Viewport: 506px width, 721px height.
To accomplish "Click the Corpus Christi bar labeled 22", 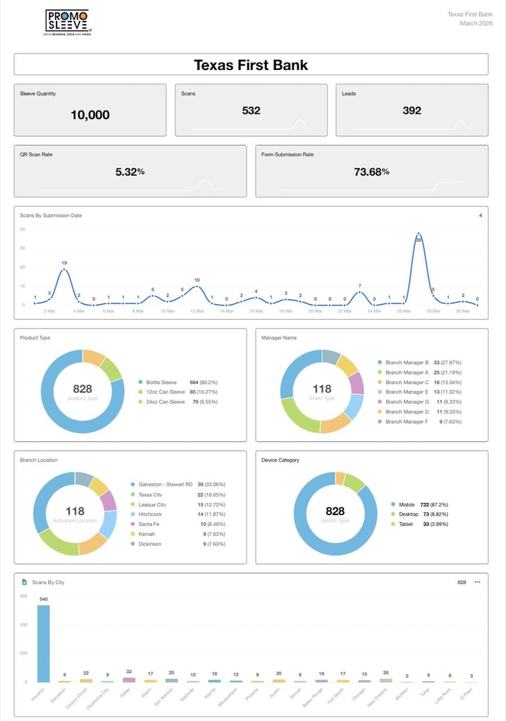I will coord(86,680).
